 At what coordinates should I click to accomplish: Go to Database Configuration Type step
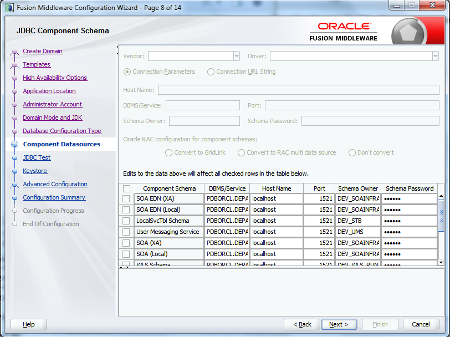point(62,131)
